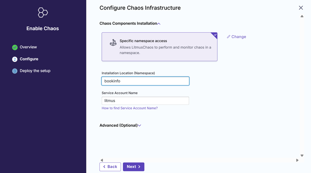Select the Specific namespace access card
This screenshot has height=173, width=311.
[159, 47]
